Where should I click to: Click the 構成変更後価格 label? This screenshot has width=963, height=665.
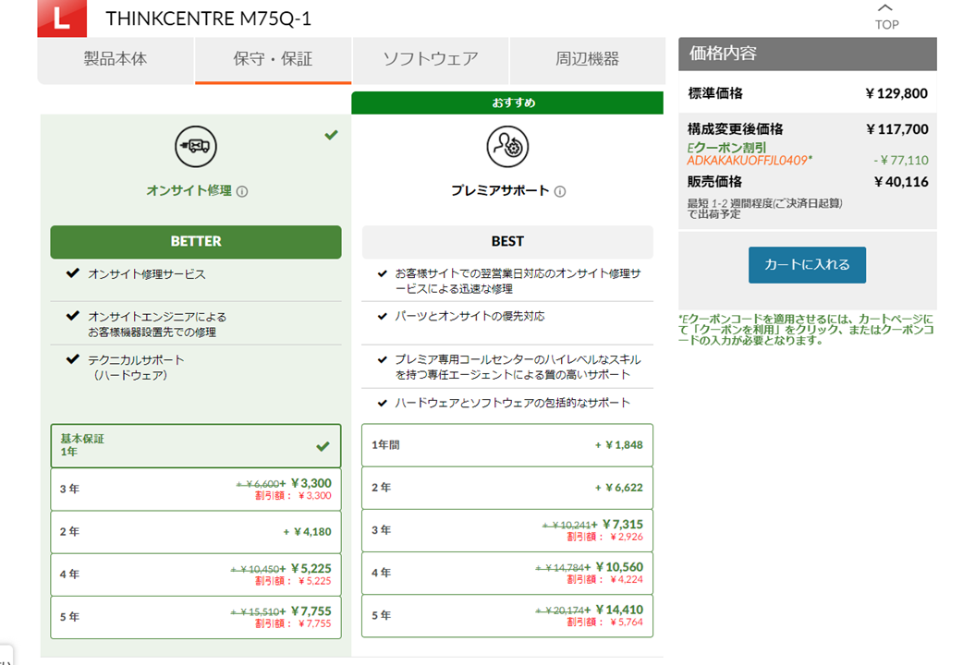pos(735,129)
